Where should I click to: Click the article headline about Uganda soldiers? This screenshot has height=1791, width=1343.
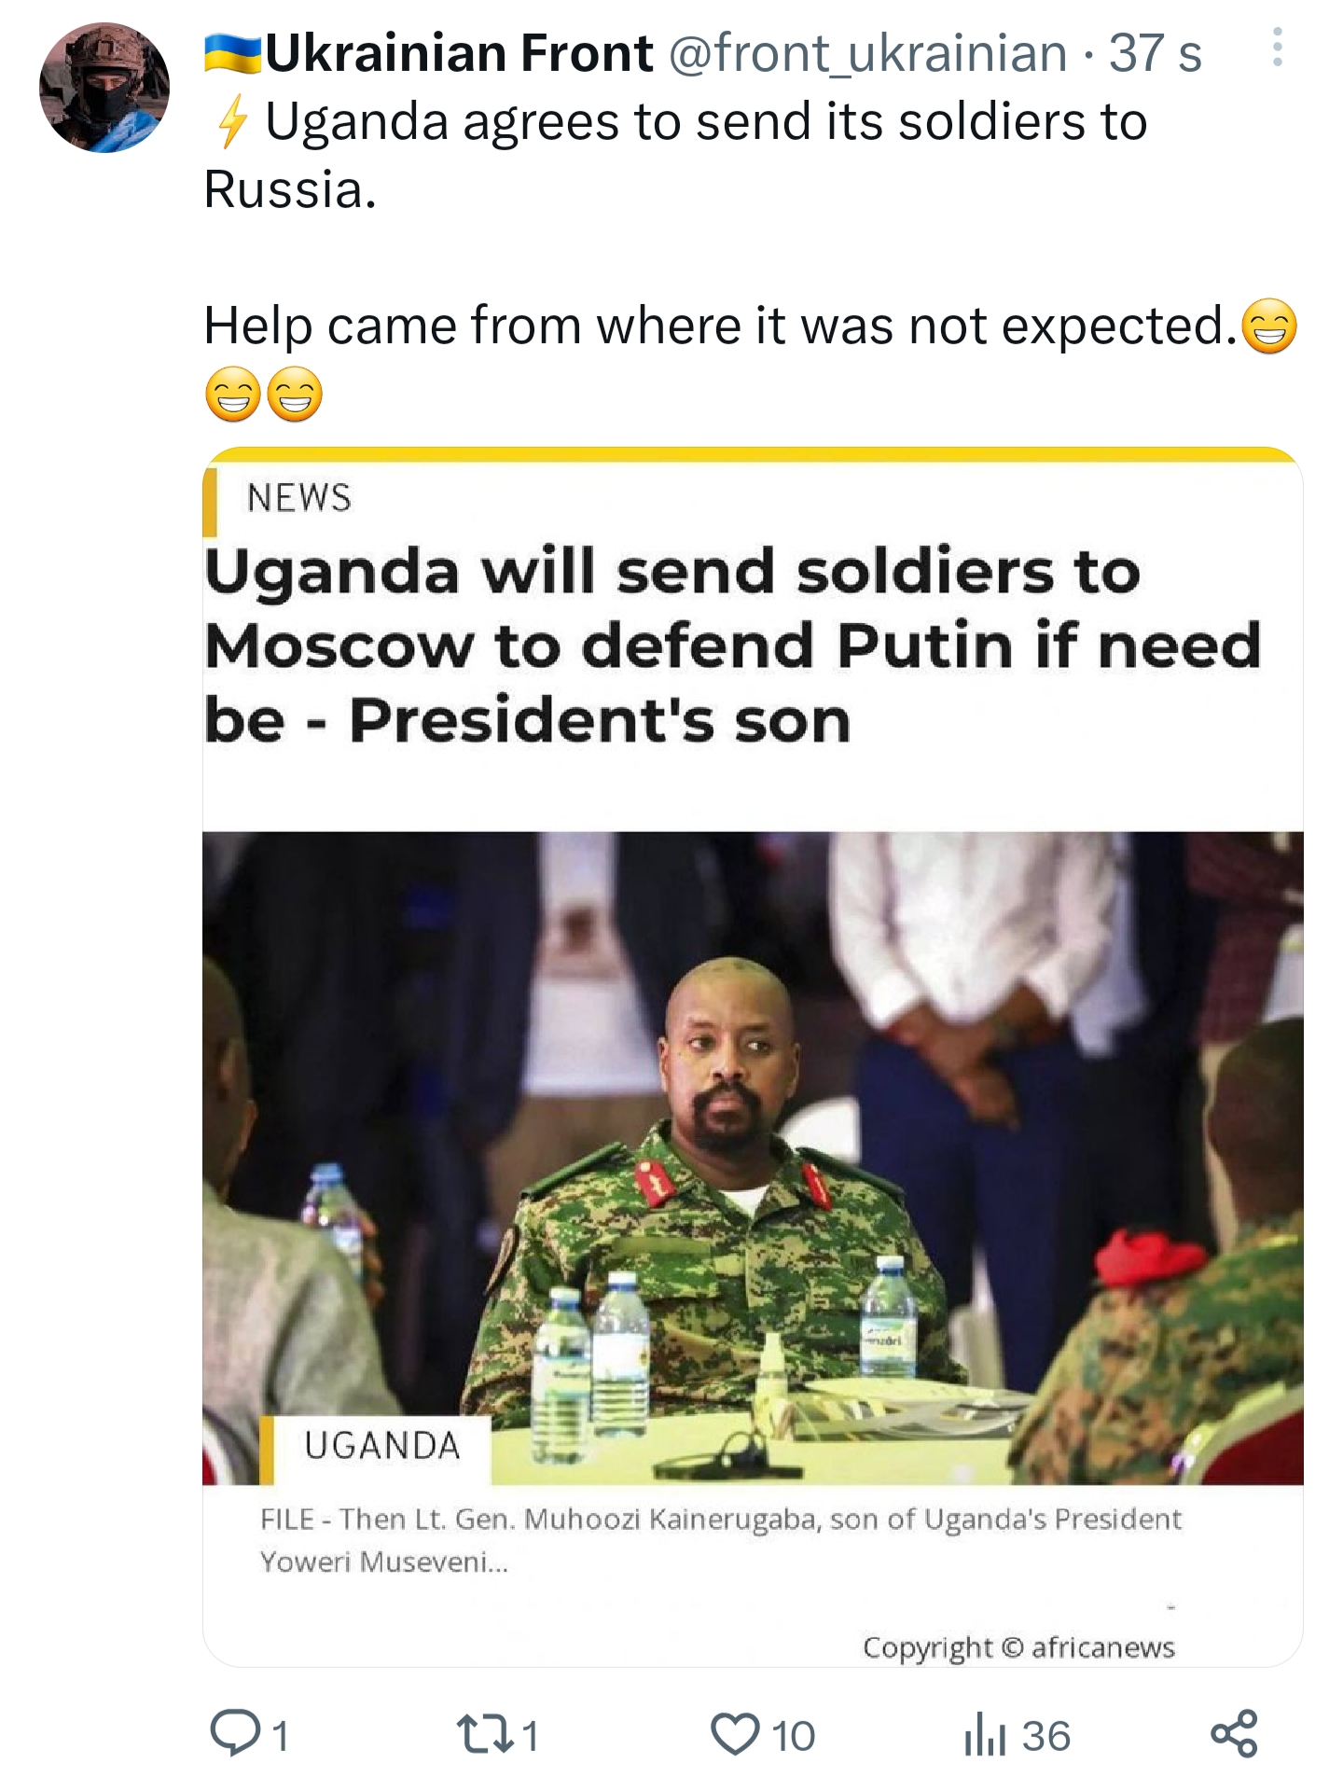tap(732, 646)
